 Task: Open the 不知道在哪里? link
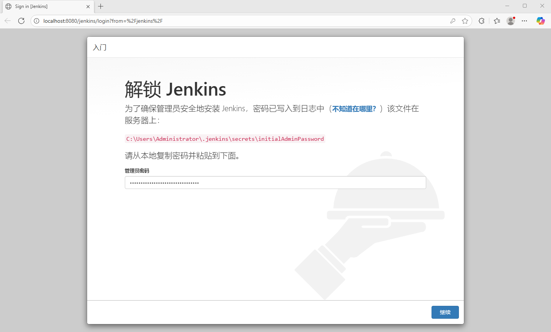pyautogui.click(x=354, y=109)
